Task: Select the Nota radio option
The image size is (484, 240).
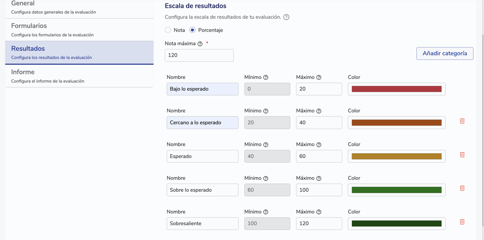Action: [168, 30]
